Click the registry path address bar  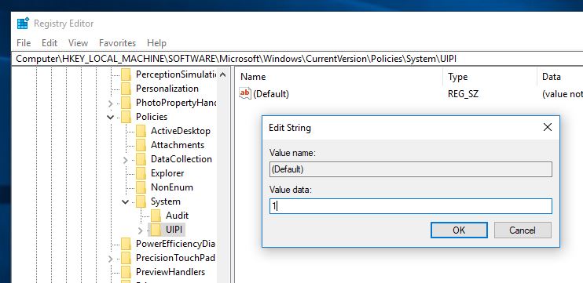298,59
